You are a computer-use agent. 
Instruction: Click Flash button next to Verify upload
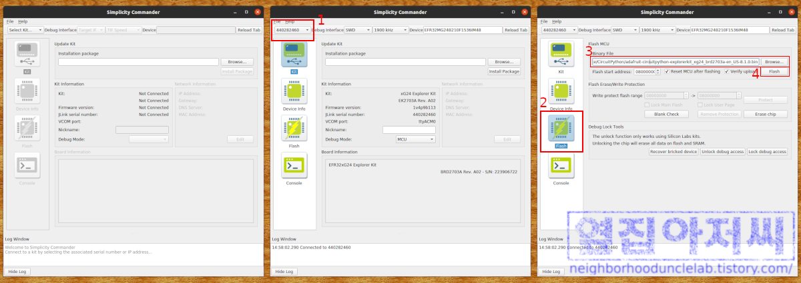tap(774, 71)
